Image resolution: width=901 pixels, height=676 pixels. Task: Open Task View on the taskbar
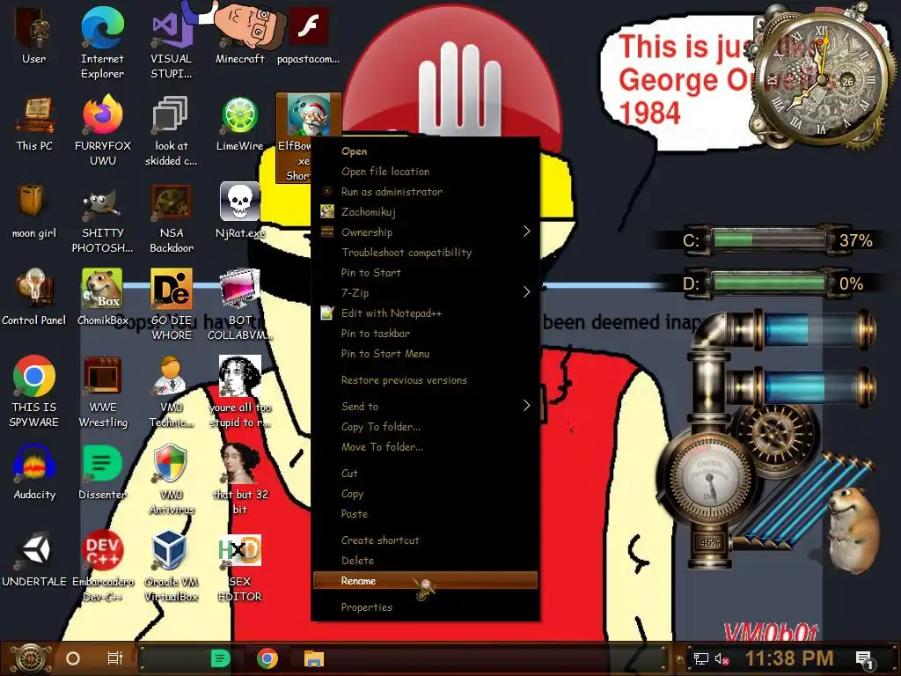click(115, 658)
